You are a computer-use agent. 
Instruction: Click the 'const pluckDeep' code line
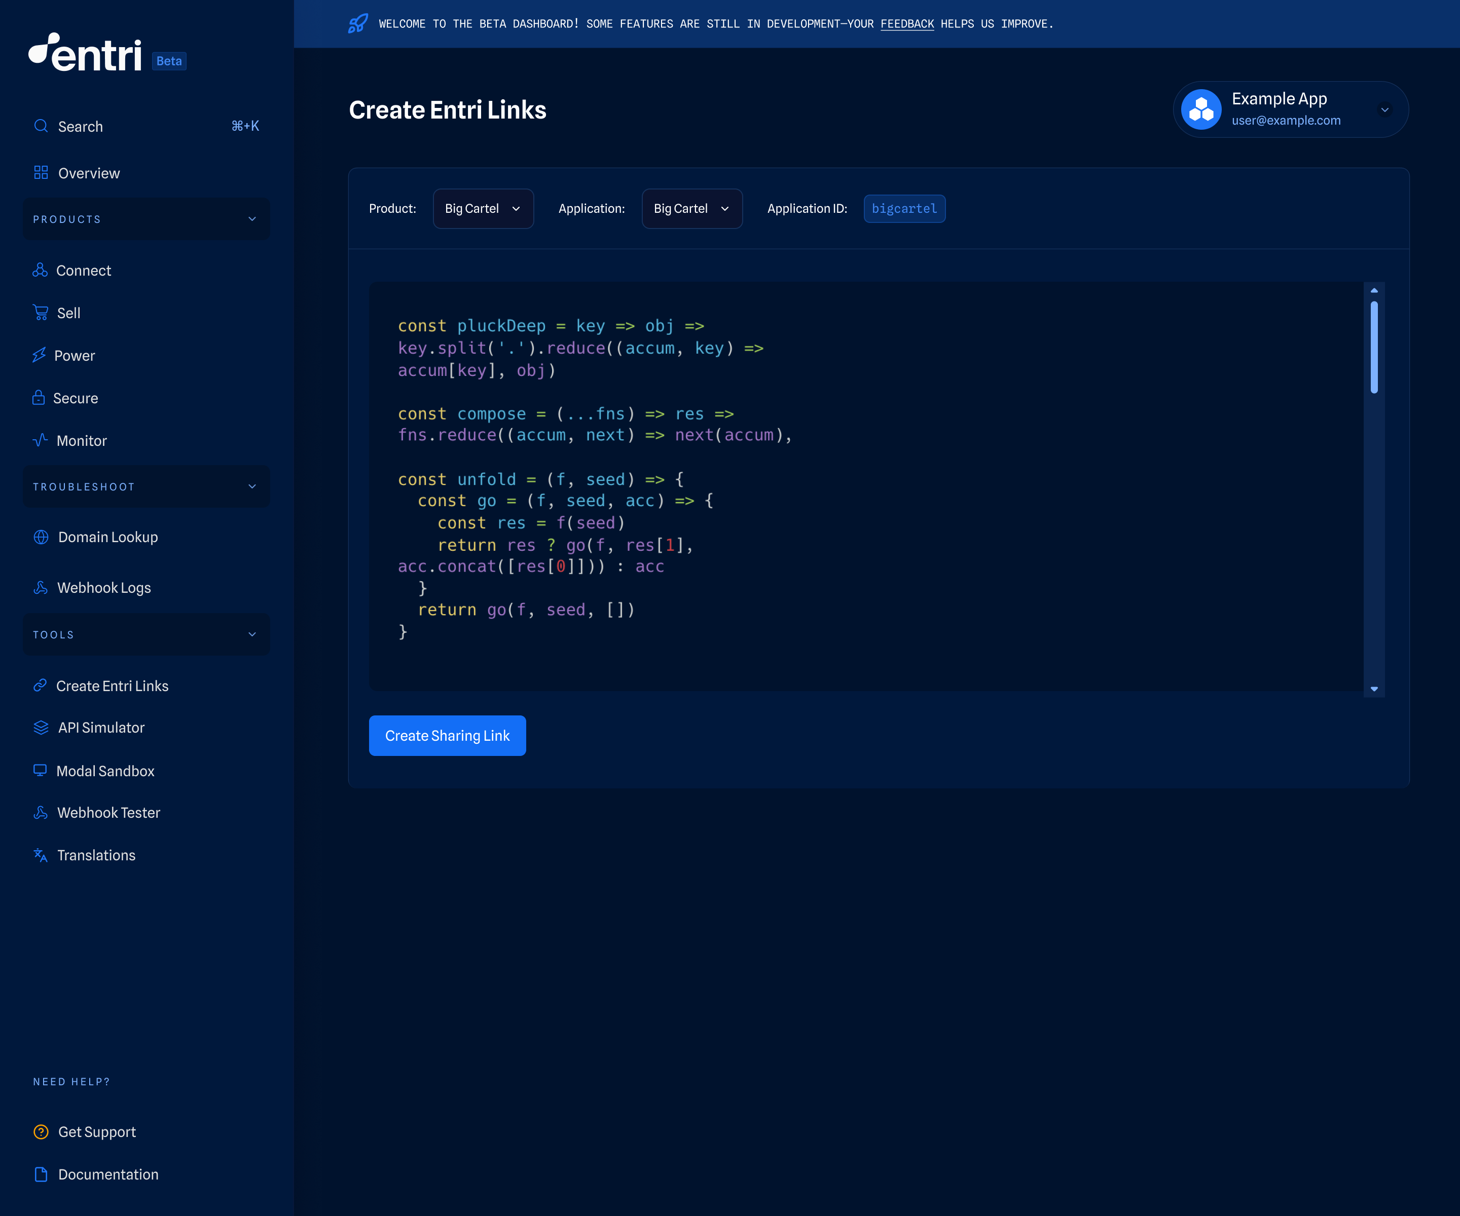pos(551,326)
